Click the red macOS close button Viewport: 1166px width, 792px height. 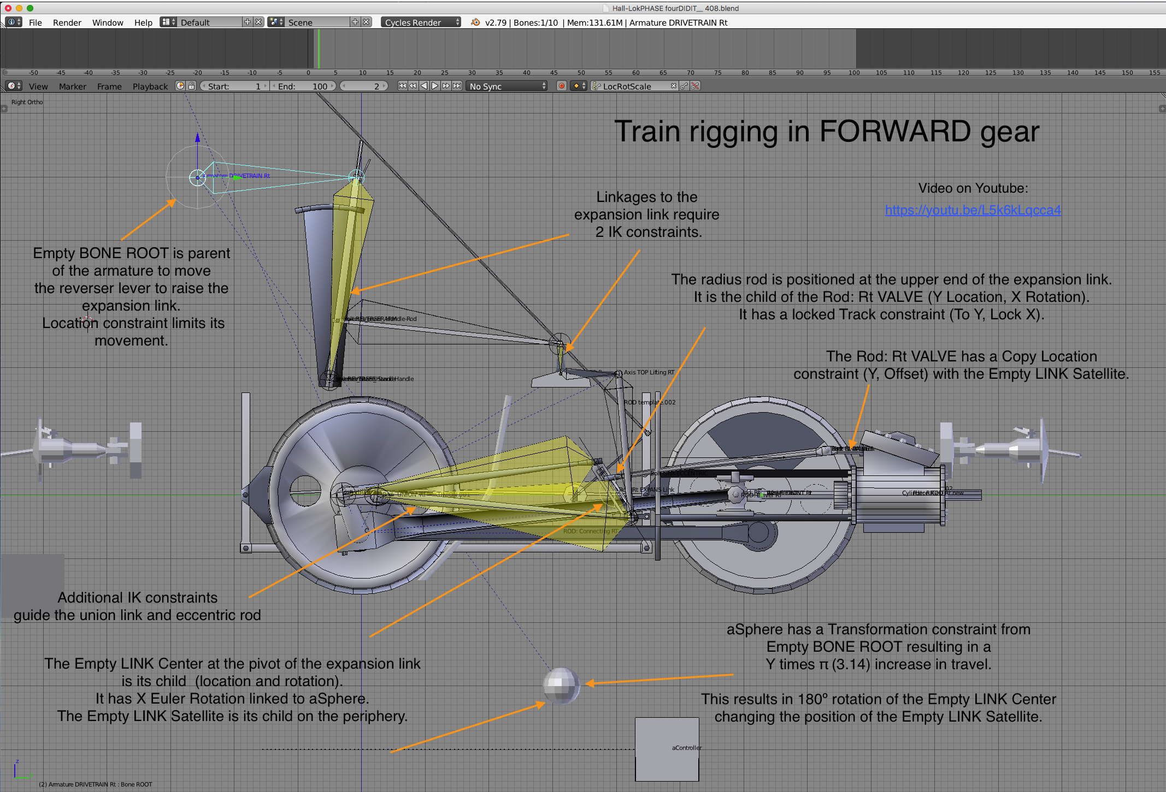click(8, 8)
